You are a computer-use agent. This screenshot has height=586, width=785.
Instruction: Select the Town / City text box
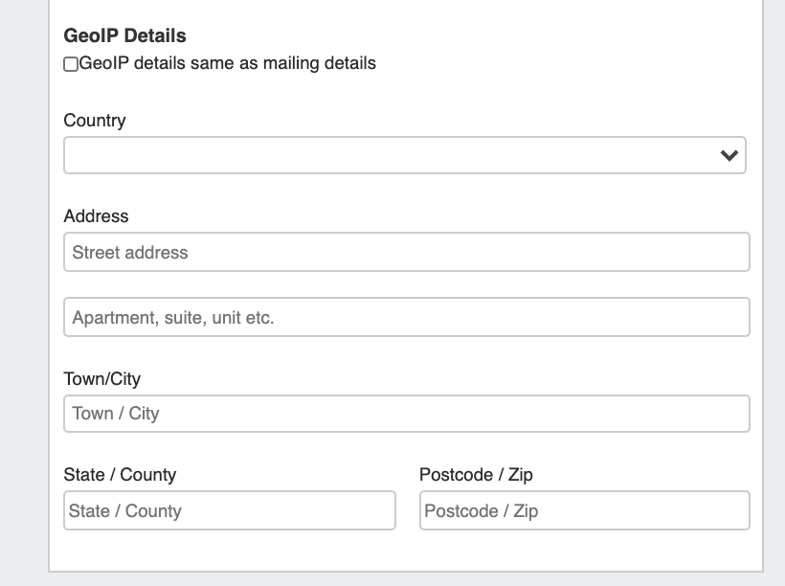406,414
